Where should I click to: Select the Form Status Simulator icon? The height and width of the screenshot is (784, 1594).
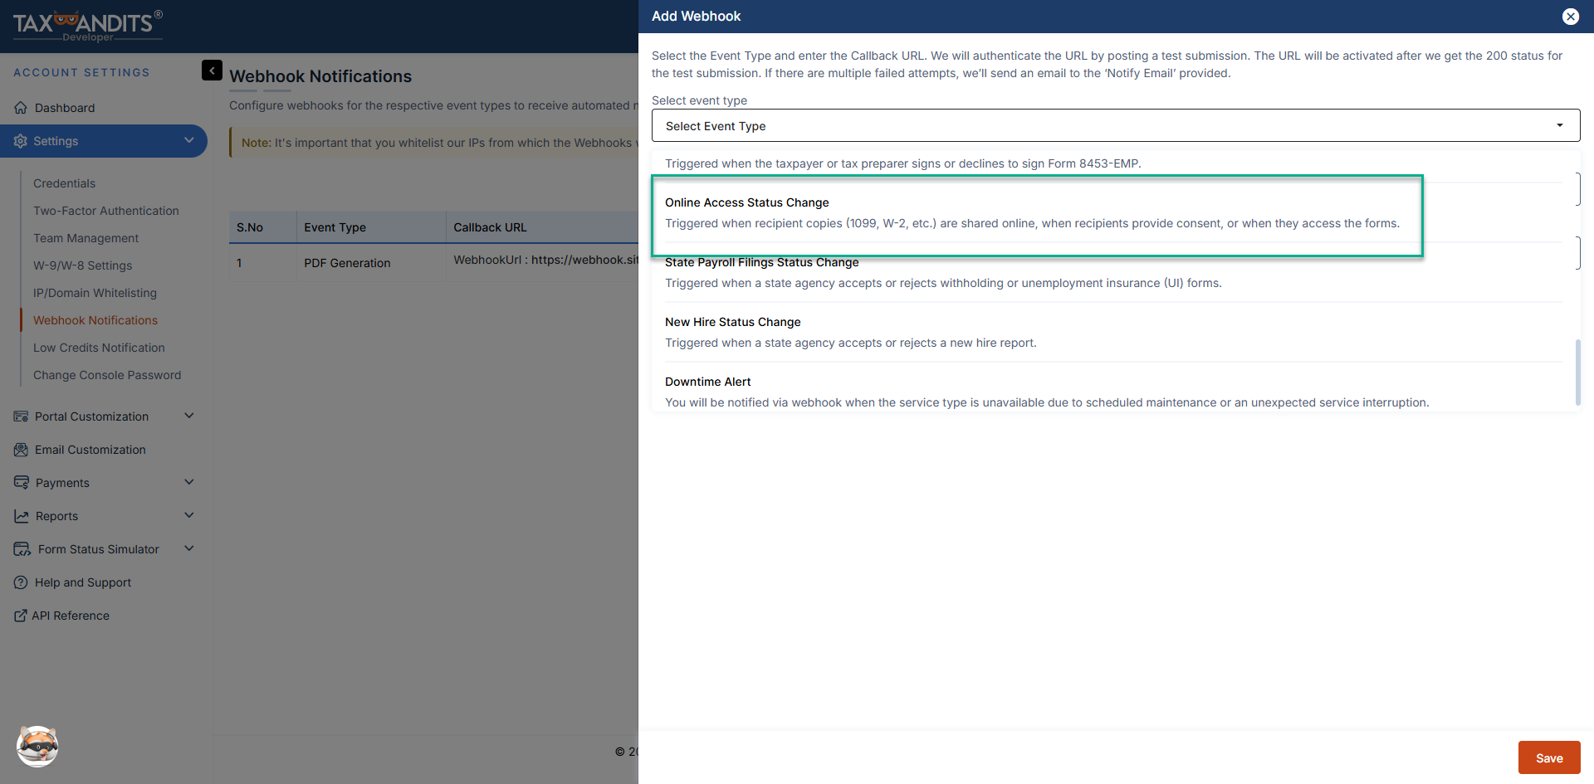[21, 548]
